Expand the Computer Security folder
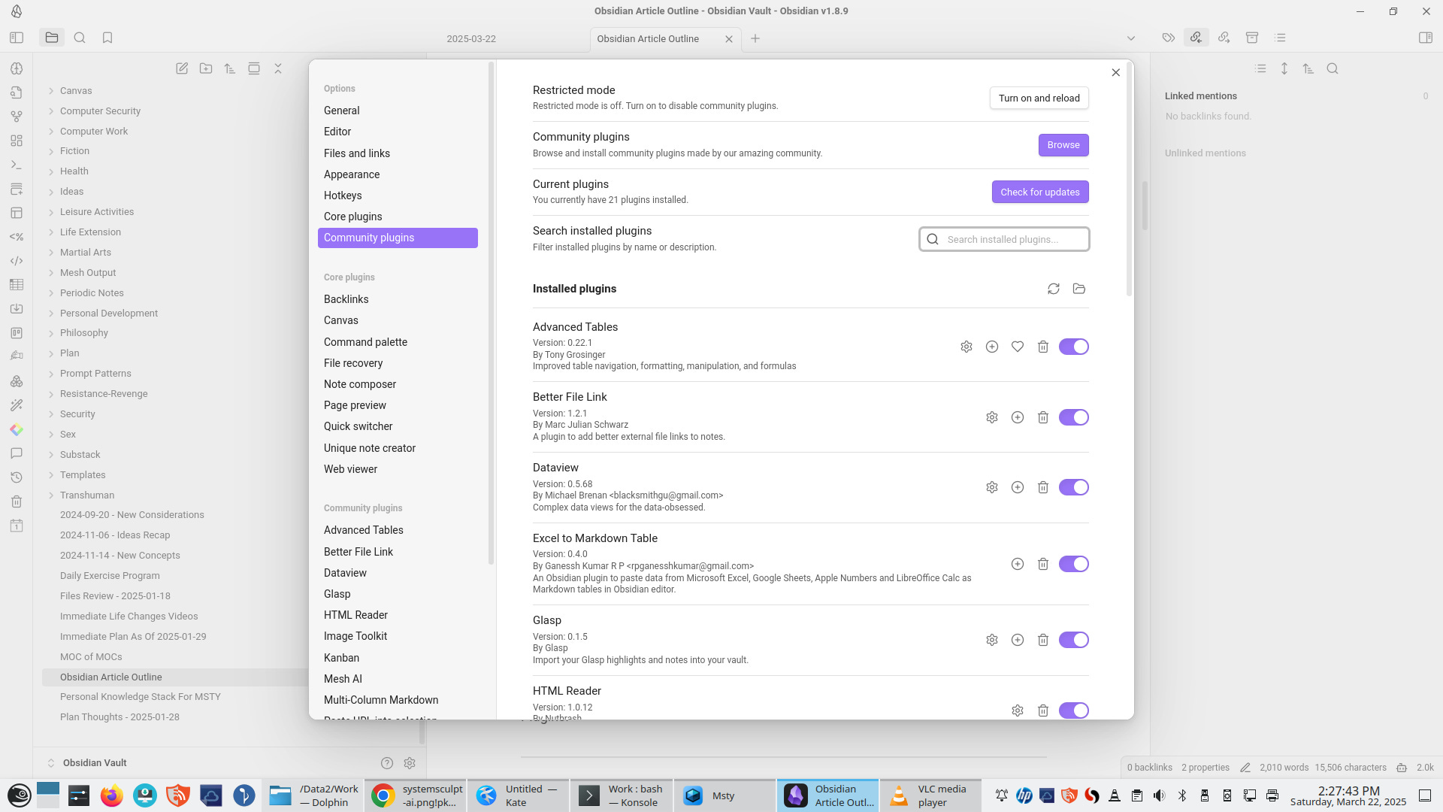The width and height of the screenshot is (1443, 812). coord(100,111)
